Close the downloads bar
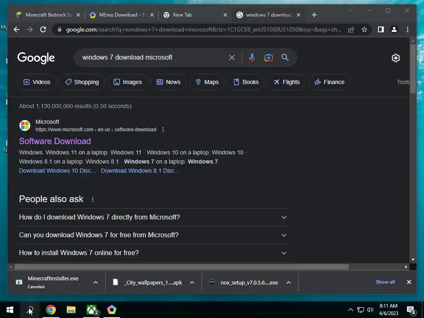The image size is (424, 318). (x=409, y=282)
